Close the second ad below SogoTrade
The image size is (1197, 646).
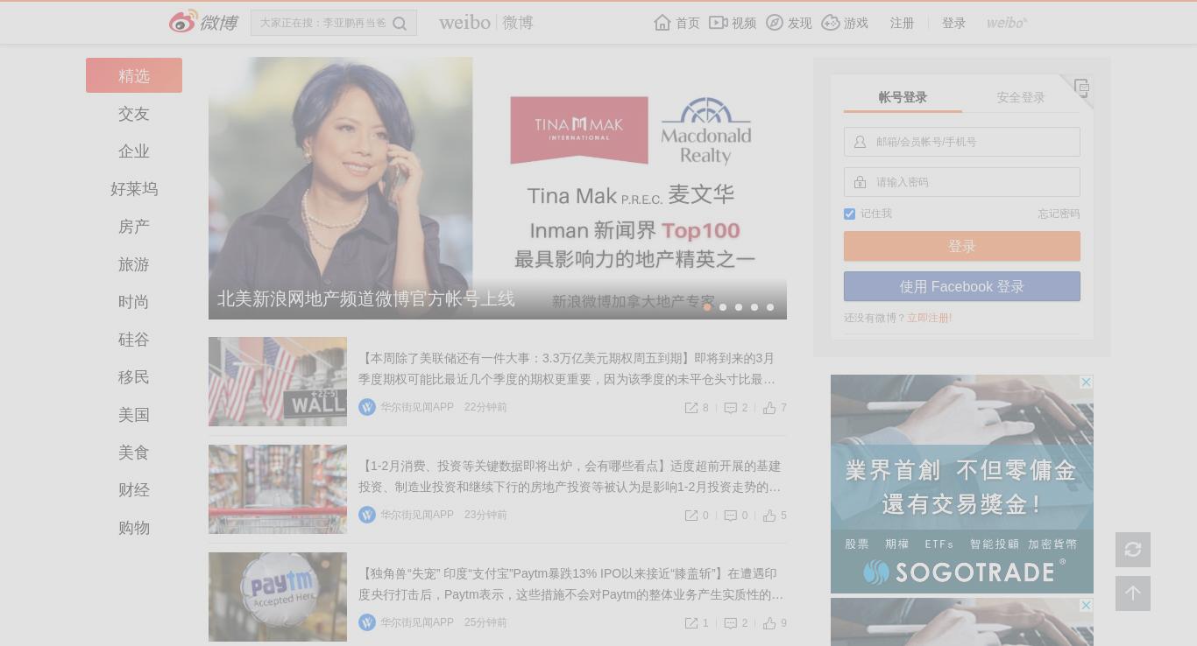coord(1086,606)
